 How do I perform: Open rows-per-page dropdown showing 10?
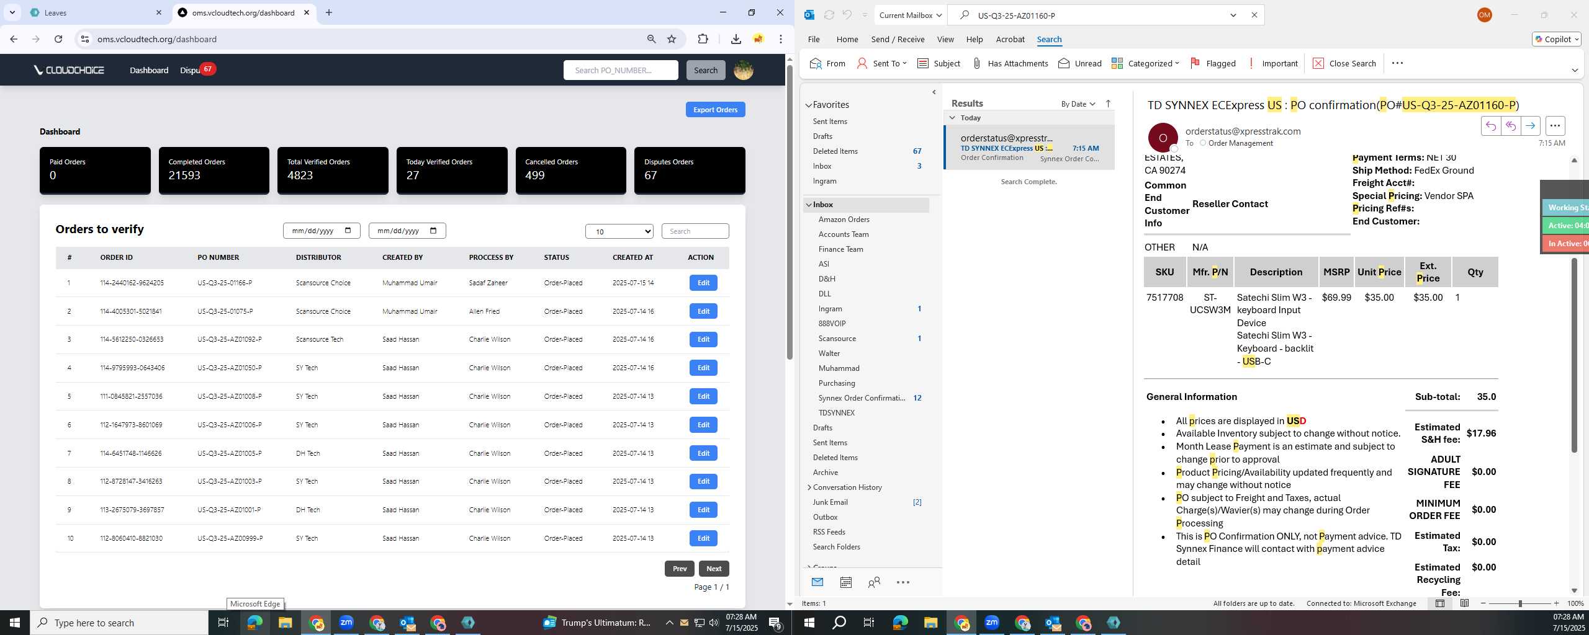click(x=619, y=231)
